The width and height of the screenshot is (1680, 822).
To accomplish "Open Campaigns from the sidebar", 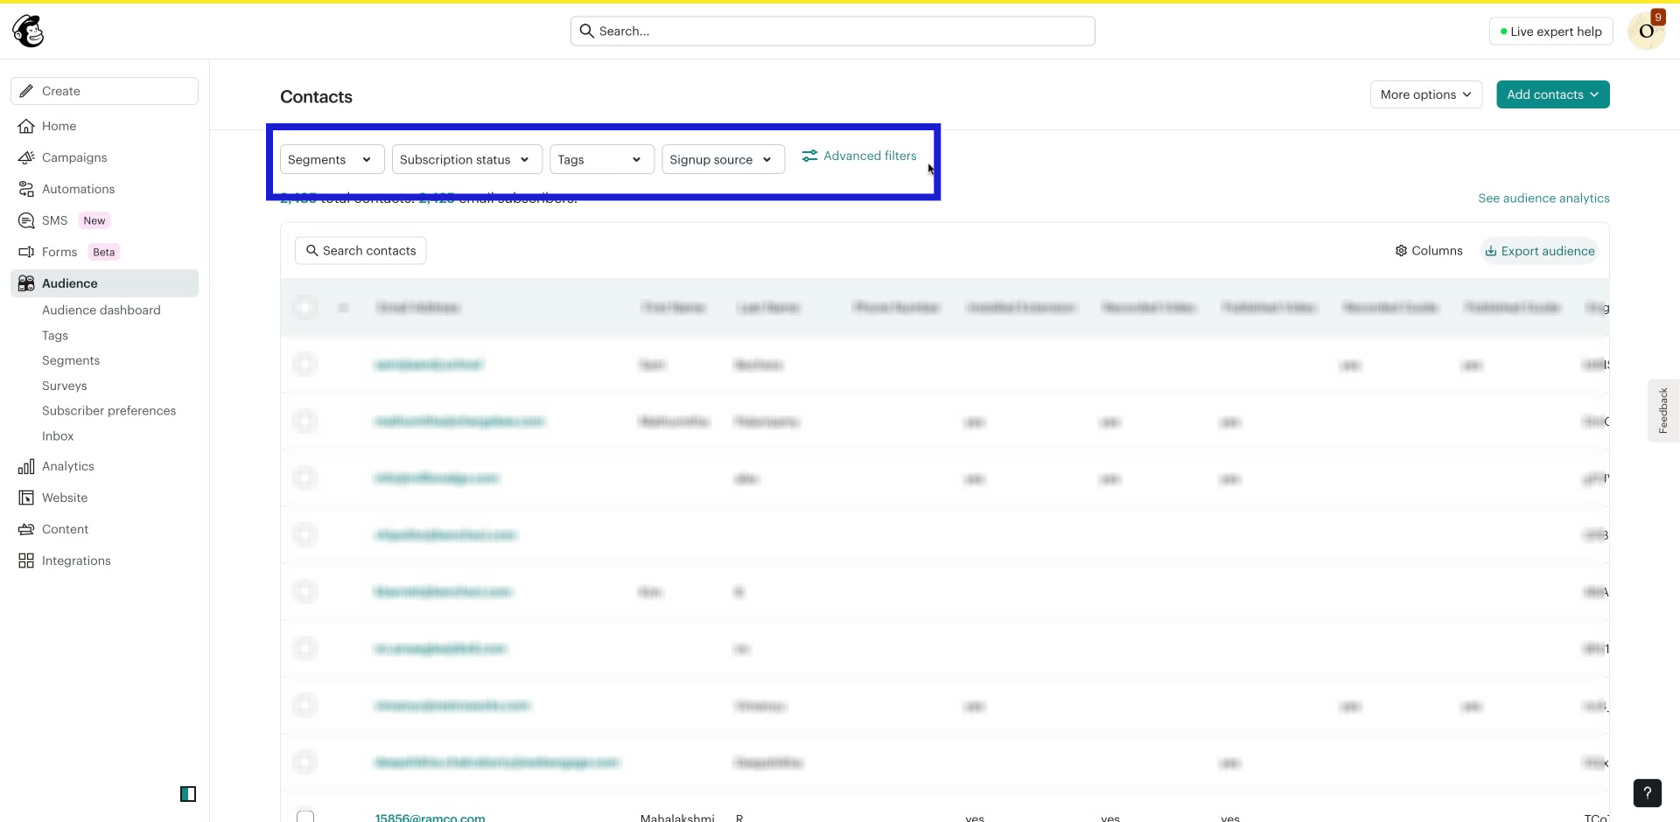I will pos(74,157).
